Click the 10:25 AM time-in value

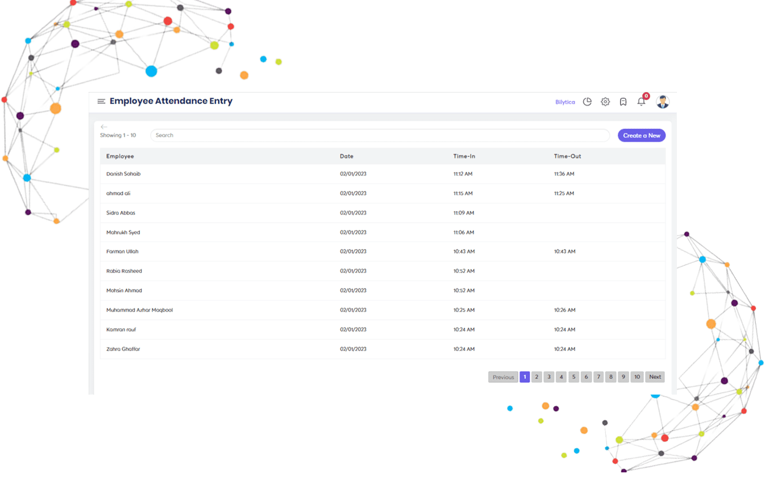(x=464, y=310)
